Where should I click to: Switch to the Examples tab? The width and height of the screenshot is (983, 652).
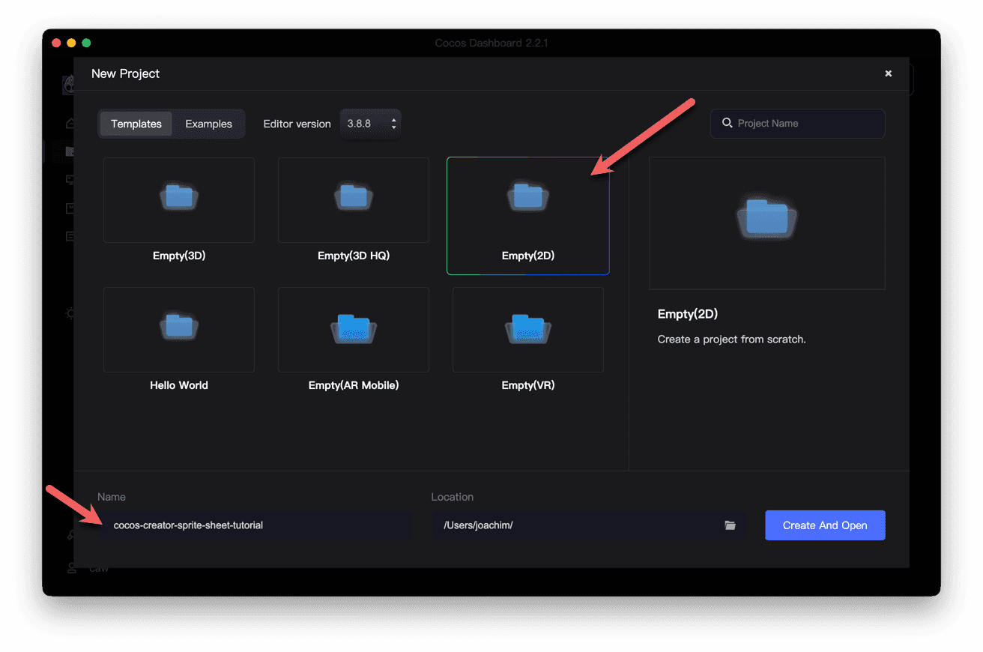[x=209, y=124]
